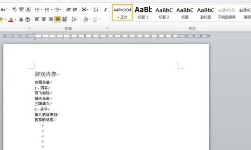Click the Shading paint bucket icon
The image size is (251, 150).
[85, 19]
